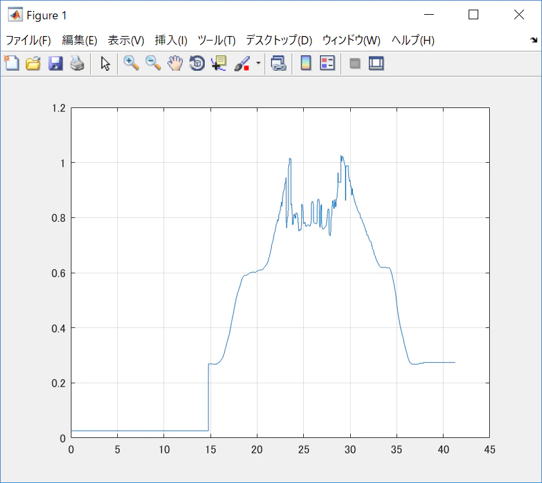Enable the Rotate 3D tool
The width and height of the screenshot is (542, 483).
click(x=197, y=63)
